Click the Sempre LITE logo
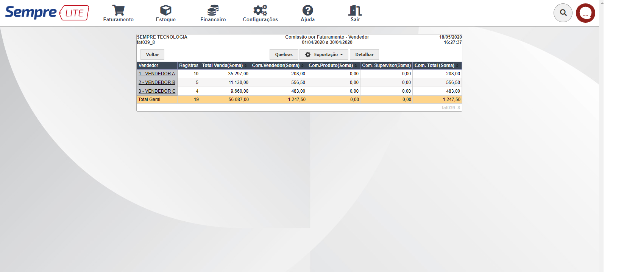Image resolution: width=624 pixels, height=272 pixels. pos(47,12)
